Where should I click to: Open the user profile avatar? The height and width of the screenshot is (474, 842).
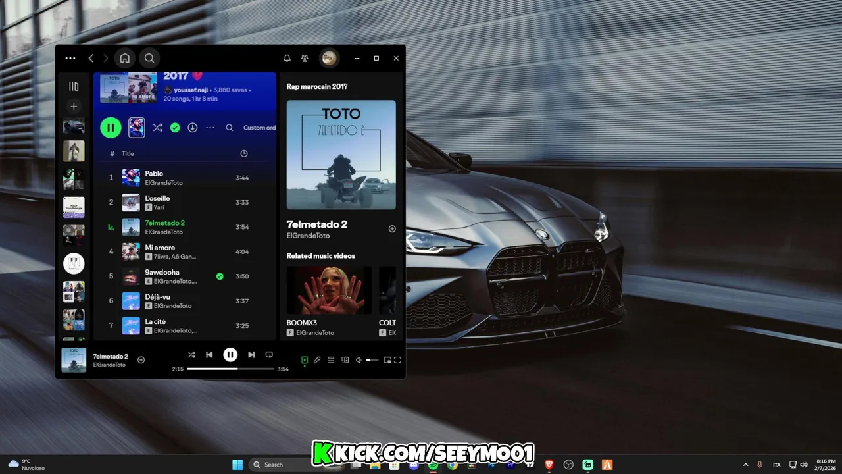tap(329, 58)
